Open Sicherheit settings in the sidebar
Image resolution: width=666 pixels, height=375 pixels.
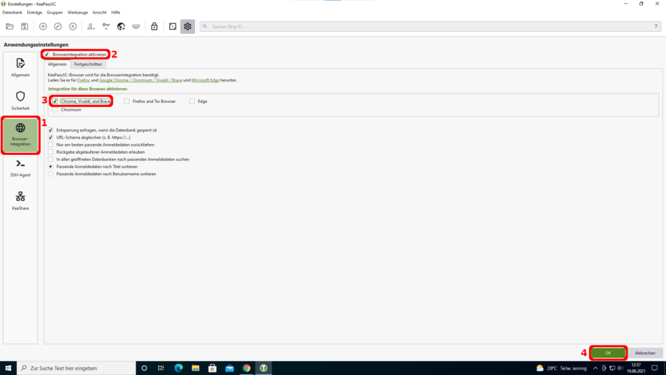20,101
